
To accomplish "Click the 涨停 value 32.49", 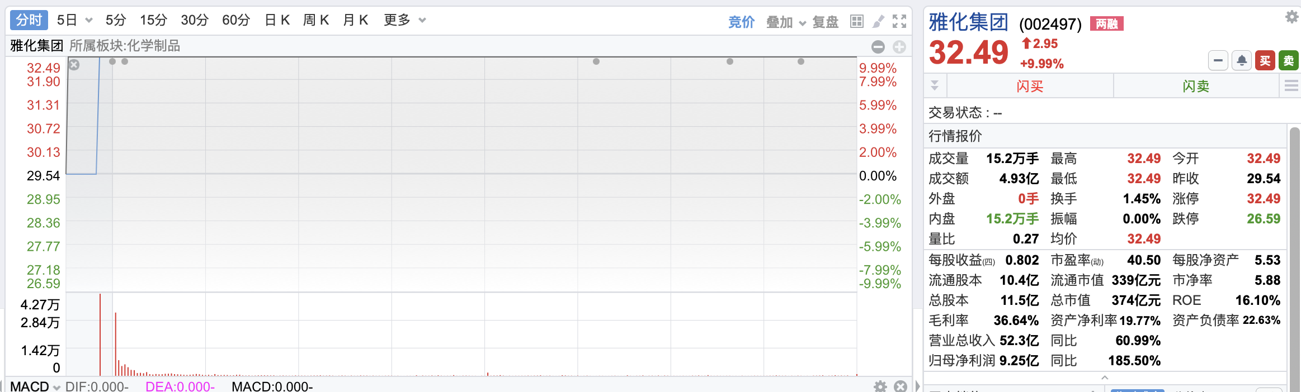I will [x=1264, y=199].
